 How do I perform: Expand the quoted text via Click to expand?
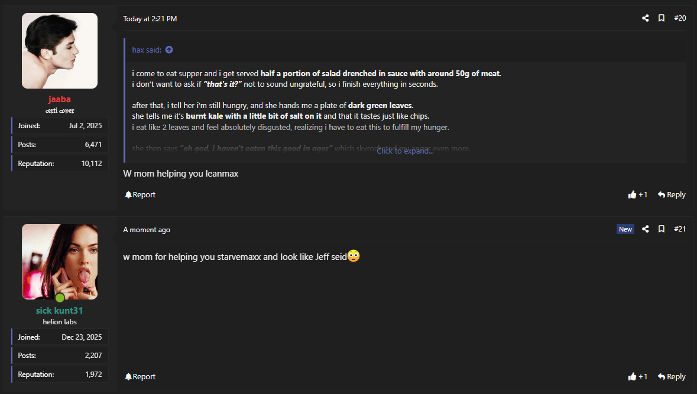pos(405,151)
